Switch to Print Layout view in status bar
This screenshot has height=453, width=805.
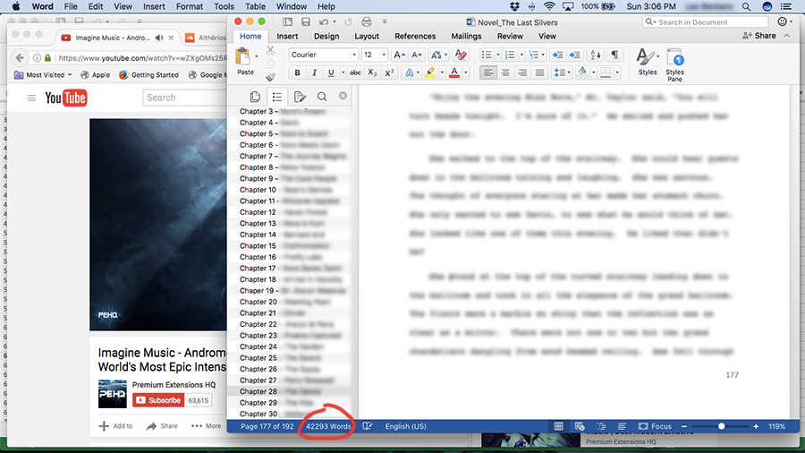(x=558, y=426)
